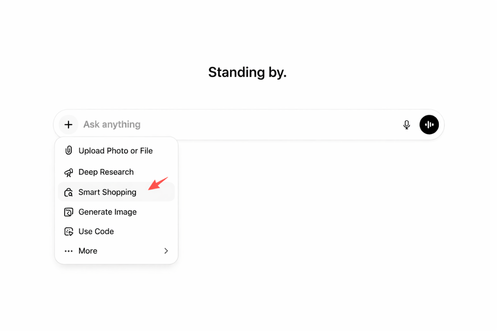Click the telescope Deep Research icon

[x=68, y=172]
